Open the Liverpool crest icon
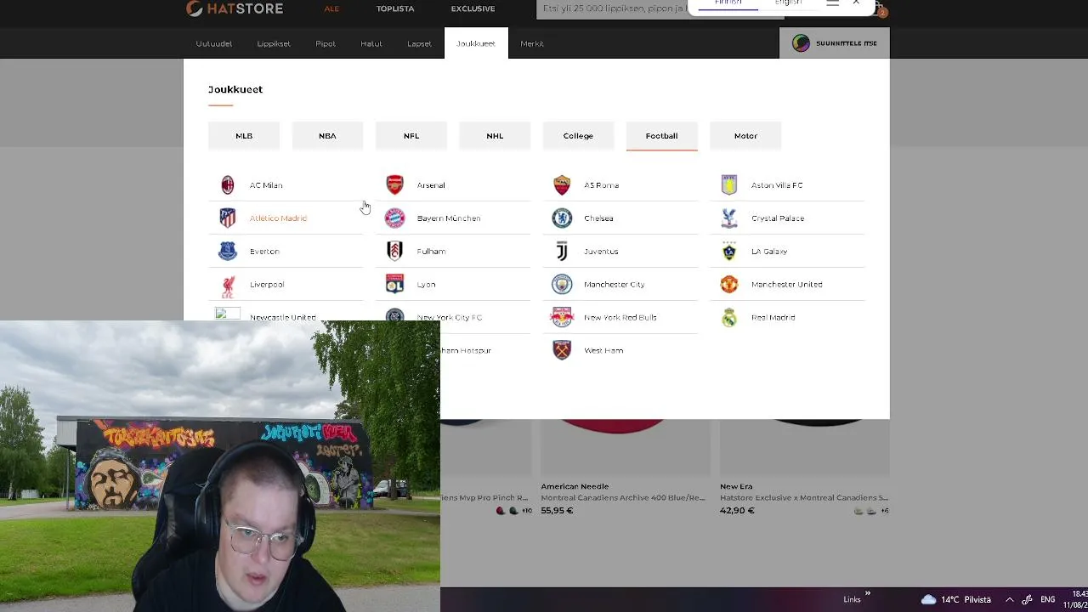Screen dimensions: 1088x612 point(228,285)
